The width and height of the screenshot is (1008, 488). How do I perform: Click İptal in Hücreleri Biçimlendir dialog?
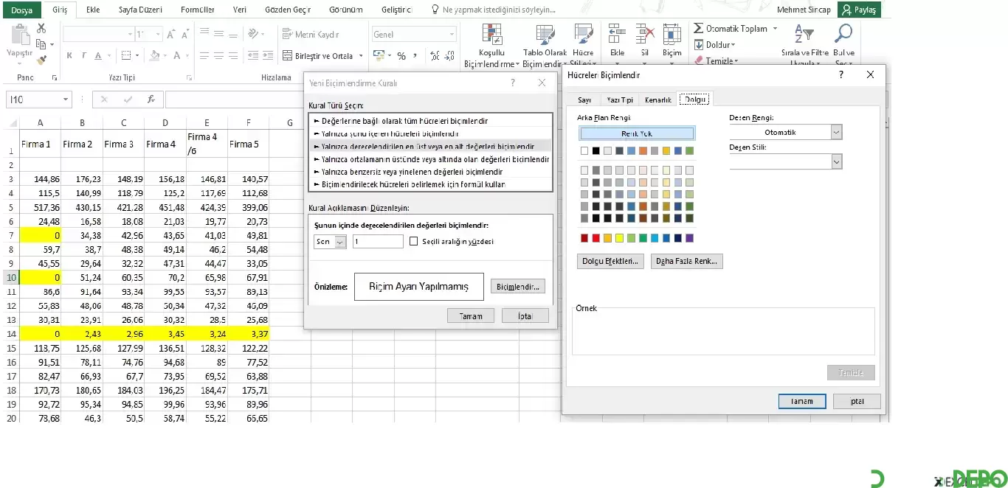coord(857,401)
